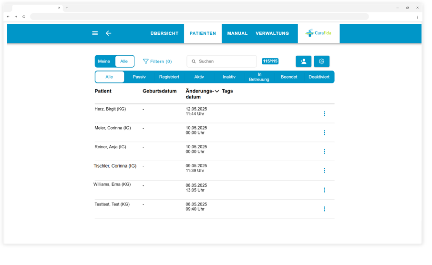Open the VERWALTUNG tab

click(272, 33)
